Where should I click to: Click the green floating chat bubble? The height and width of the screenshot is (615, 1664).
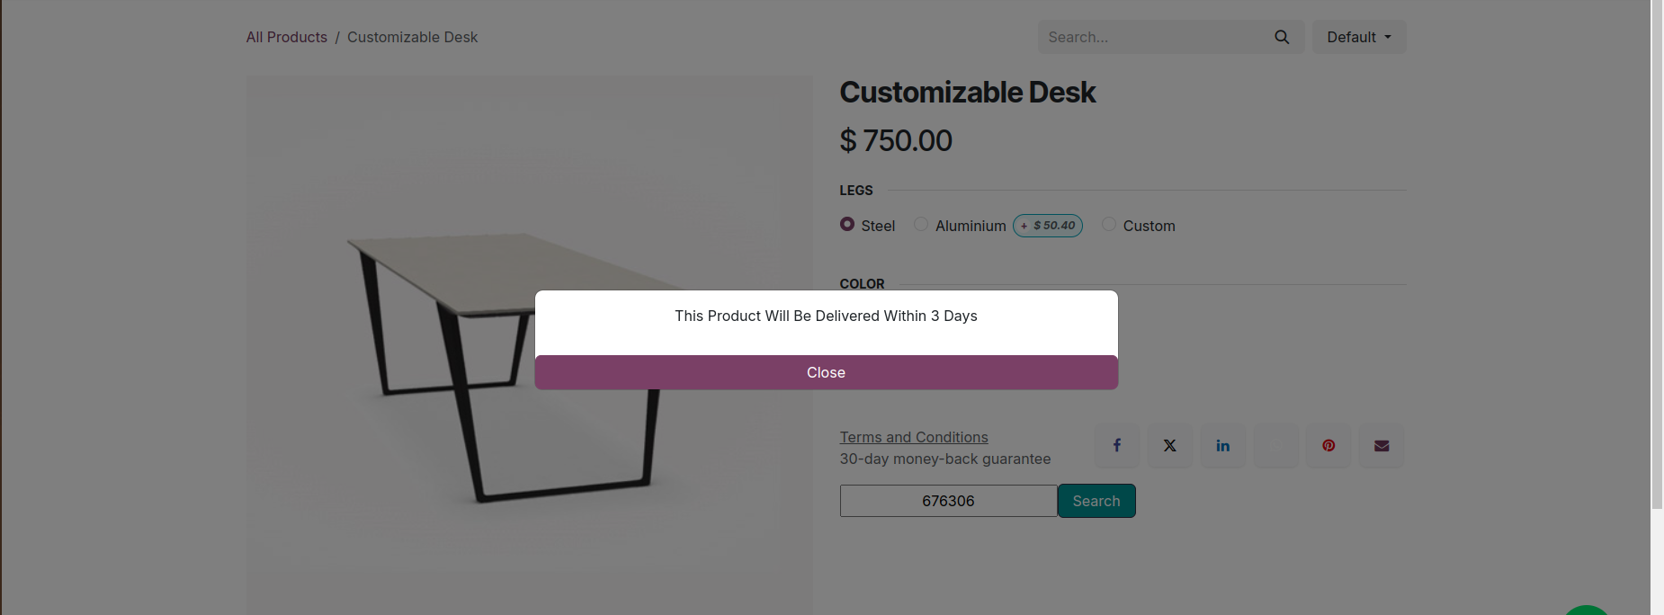(x=1587, y=610)
